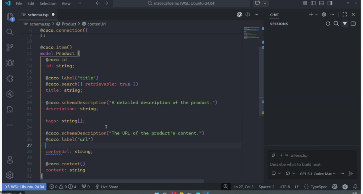The image size is (363, 194).
Task: Toggle the secondary side bar layout
Action: (x=330, y=3)
